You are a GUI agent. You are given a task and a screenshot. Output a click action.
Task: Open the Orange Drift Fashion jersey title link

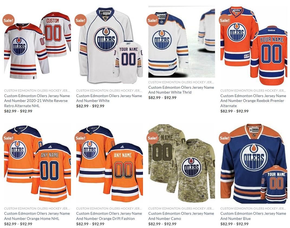pyautogui.click(x=109, y=216)
